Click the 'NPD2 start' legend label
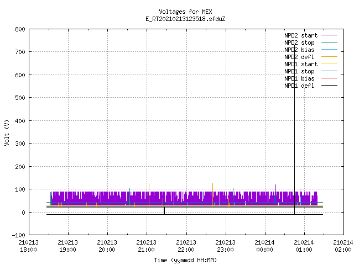 301,35
